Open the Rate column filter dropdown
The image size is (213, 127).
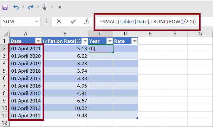pos(134,41)
